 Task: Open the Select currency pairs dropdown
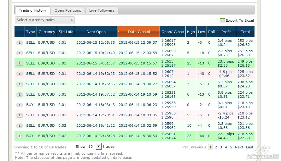[44, 20]
